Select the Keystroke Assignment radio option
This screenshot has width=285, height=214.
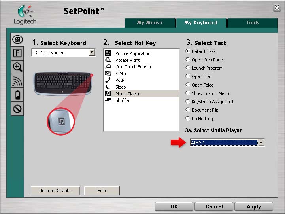pyautogui.click(x=188, y=102)
